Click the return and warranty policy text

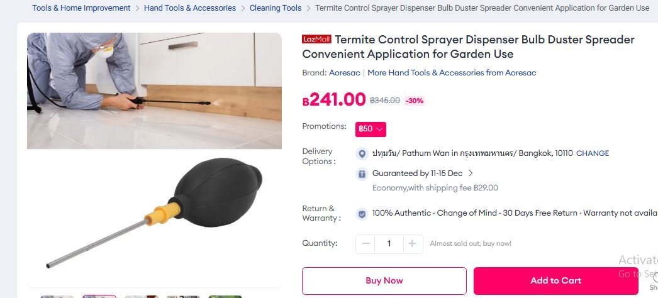click(x=503, y=213)
